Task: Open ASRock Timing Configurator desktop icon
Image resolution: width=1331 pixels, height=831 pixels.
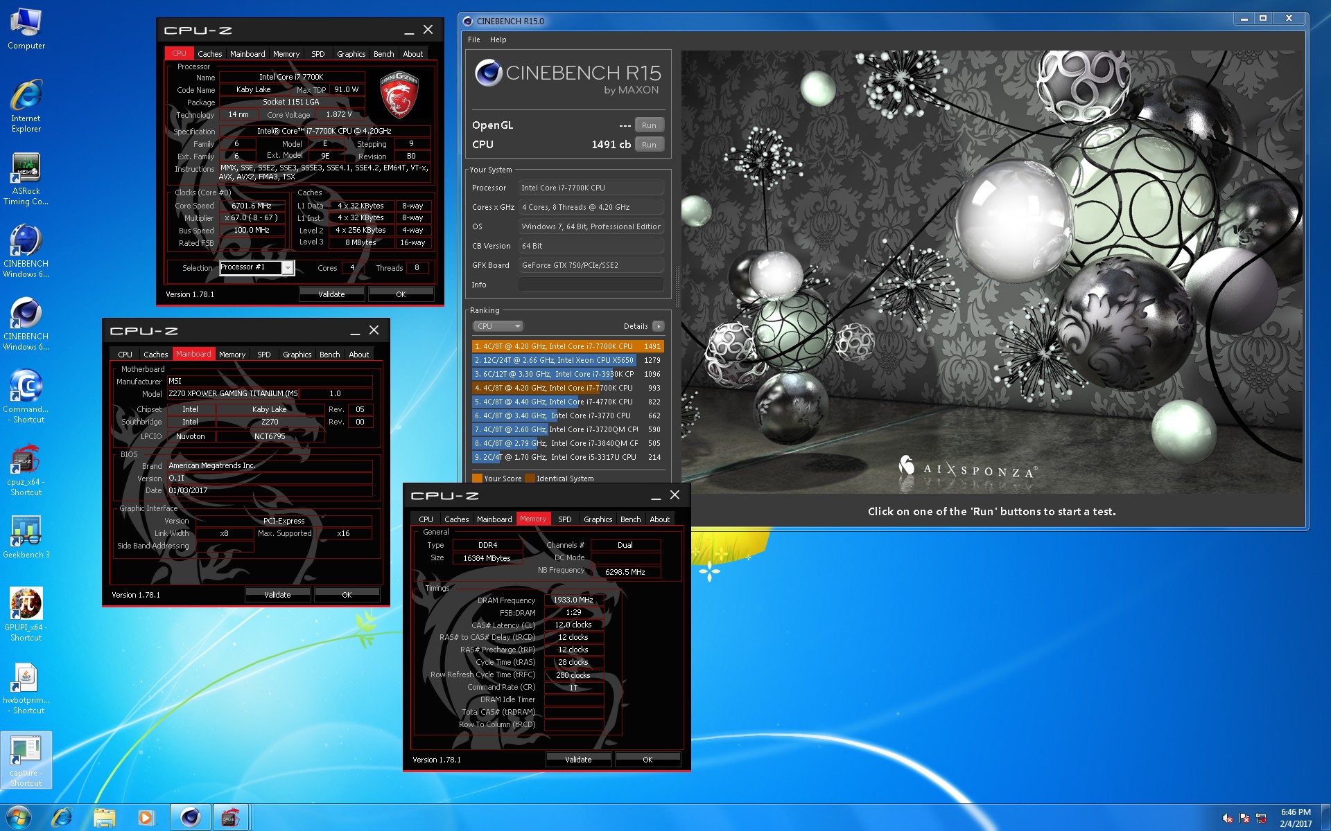Action: (x=26, y=179)
